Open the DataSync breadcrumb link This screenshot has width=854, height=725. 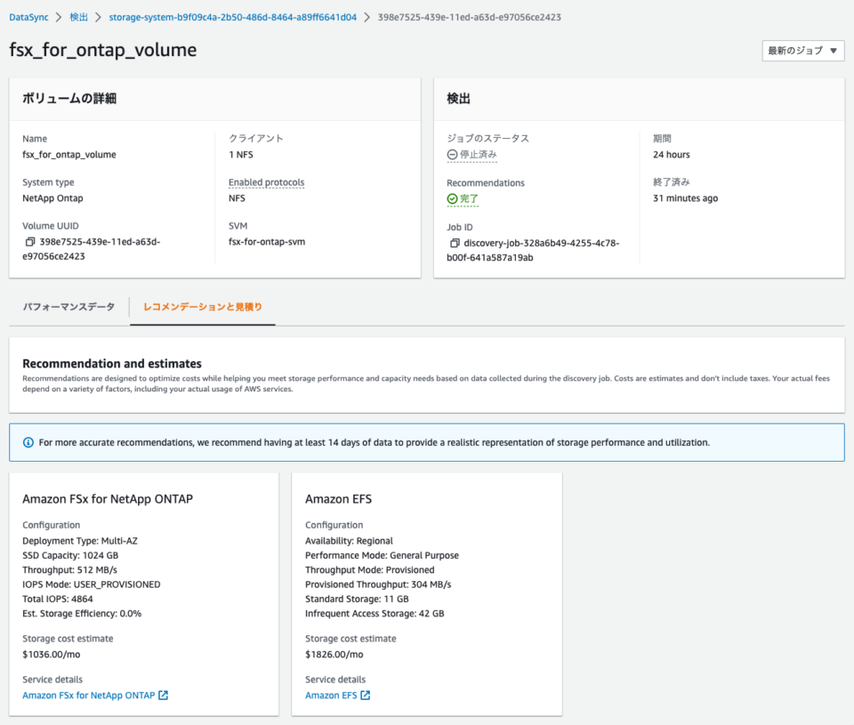[x=28, y=16]
